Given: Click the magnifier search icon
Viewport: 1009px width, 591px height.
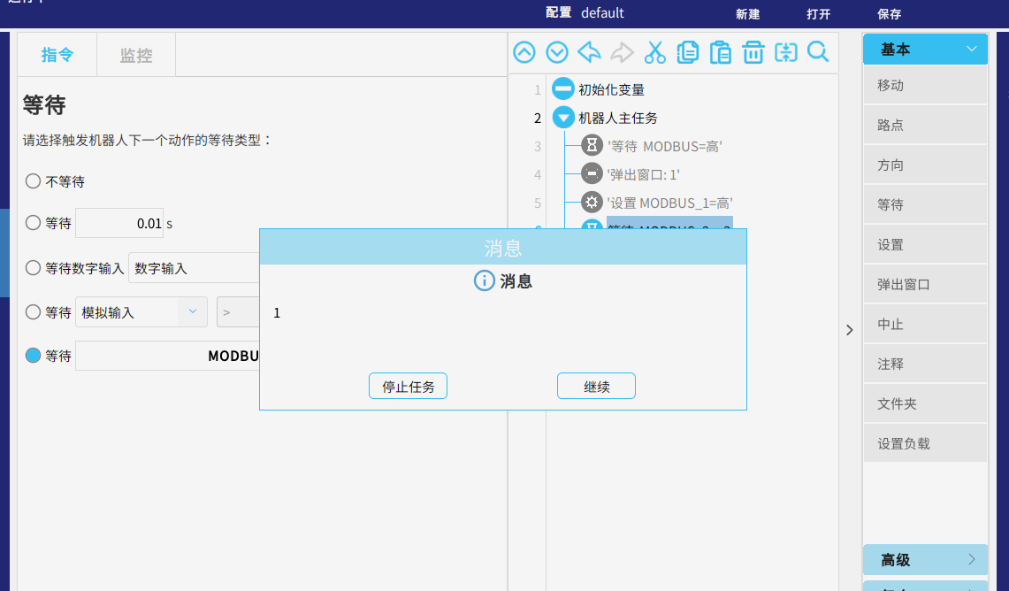Looking at the screenshot, I should click(818, 52).
